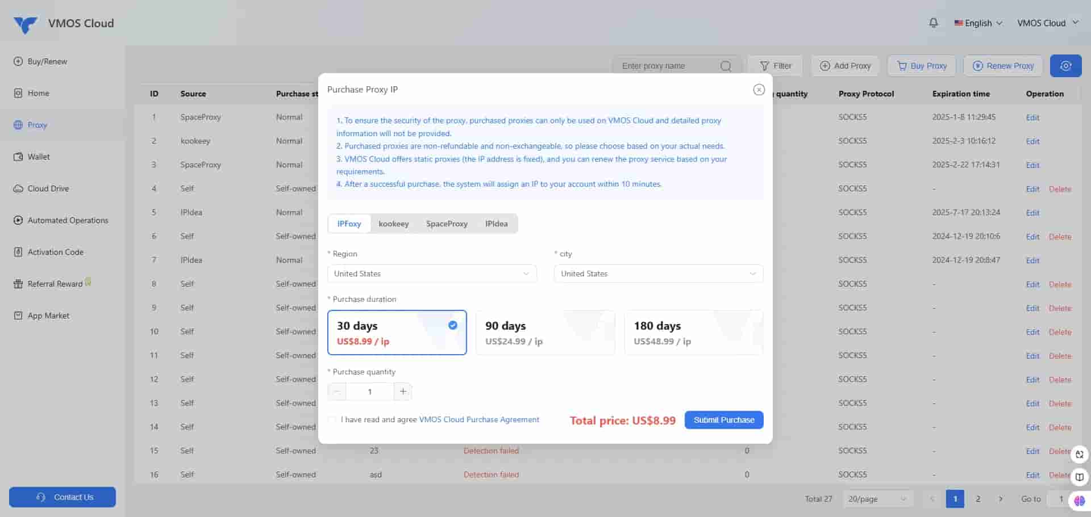This screenshot has height=517, width=1091.
Task: Open the VMOS Cloud account dropdown
Action: [x=1047, y=23]
